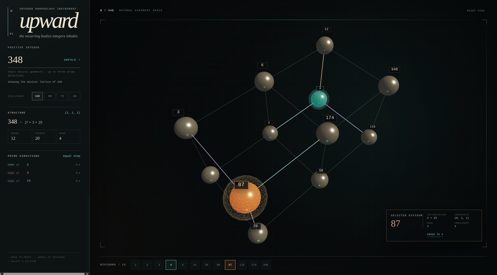Click Reset View
This screenshot has height=275, width=497.
point(476,11)
